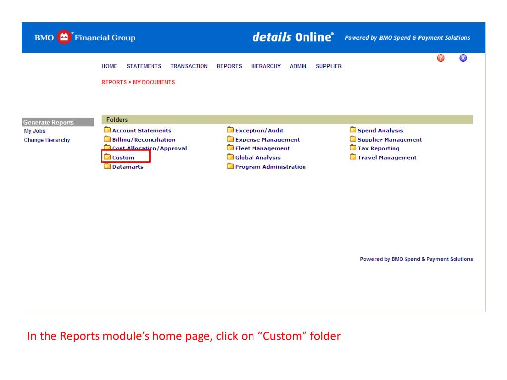Viewport: 507px width, 380px height.
Task: Open the STATEMENTS menu
Action: point(144,66)
